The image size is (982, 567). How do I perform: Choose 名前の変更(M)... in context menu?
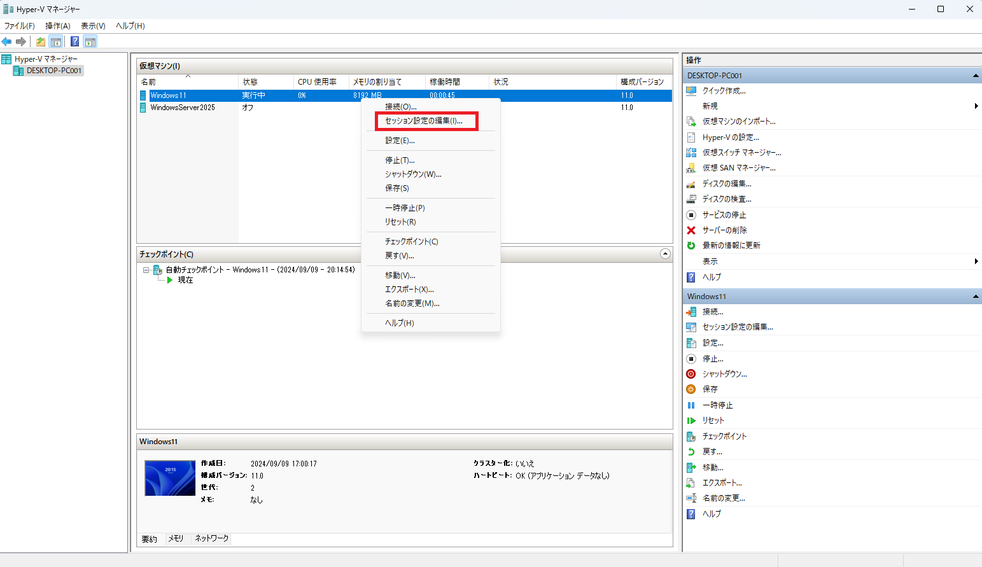click(x=431, y=304)
